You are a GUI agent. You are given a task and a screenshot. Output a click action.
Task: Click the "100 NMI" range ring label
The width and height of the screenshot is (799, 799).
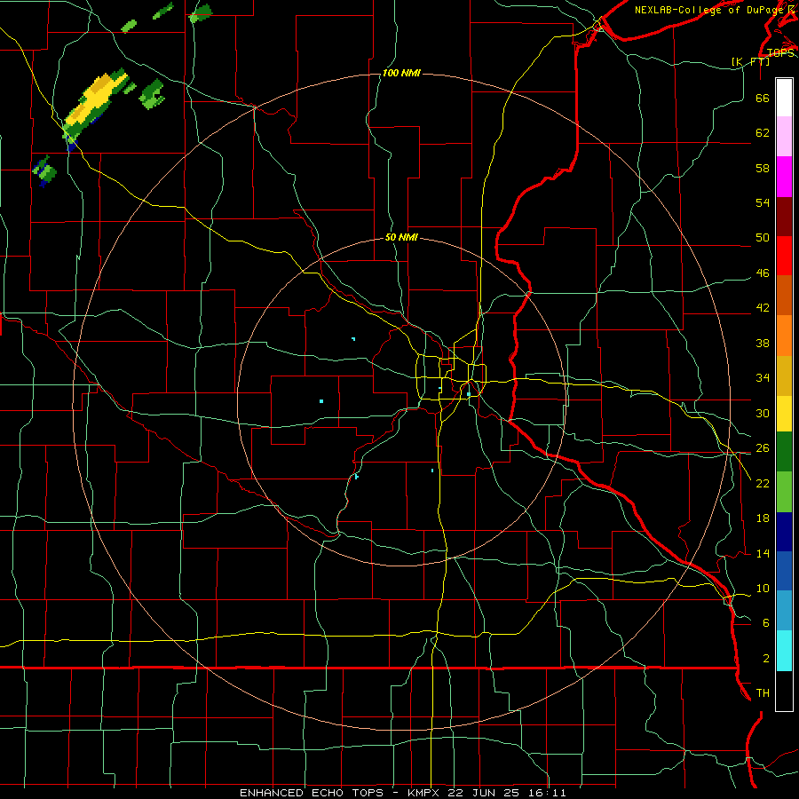401,74
